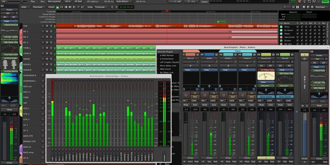The height and width of the screenshot is (165, 330).
Task: Open VCAs dropdown under PIANO L strip
Action: tap(228, 158)
